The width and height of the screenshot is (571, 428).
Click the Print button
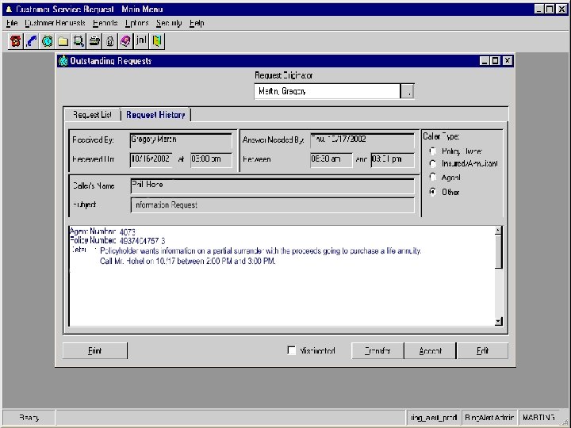95,351
